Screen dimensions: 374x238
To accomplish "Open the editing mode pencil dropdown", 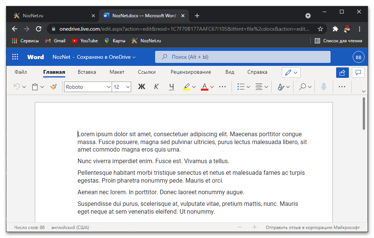I will [291, 73].
